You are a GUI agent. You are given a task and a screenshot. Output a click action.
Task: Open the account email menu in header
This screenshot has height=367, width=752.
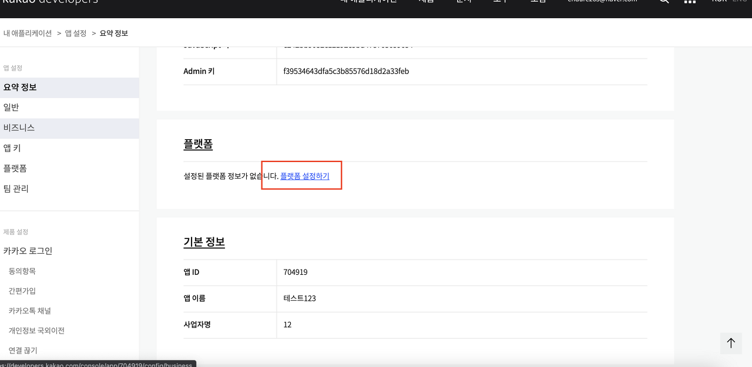[602, 2]
